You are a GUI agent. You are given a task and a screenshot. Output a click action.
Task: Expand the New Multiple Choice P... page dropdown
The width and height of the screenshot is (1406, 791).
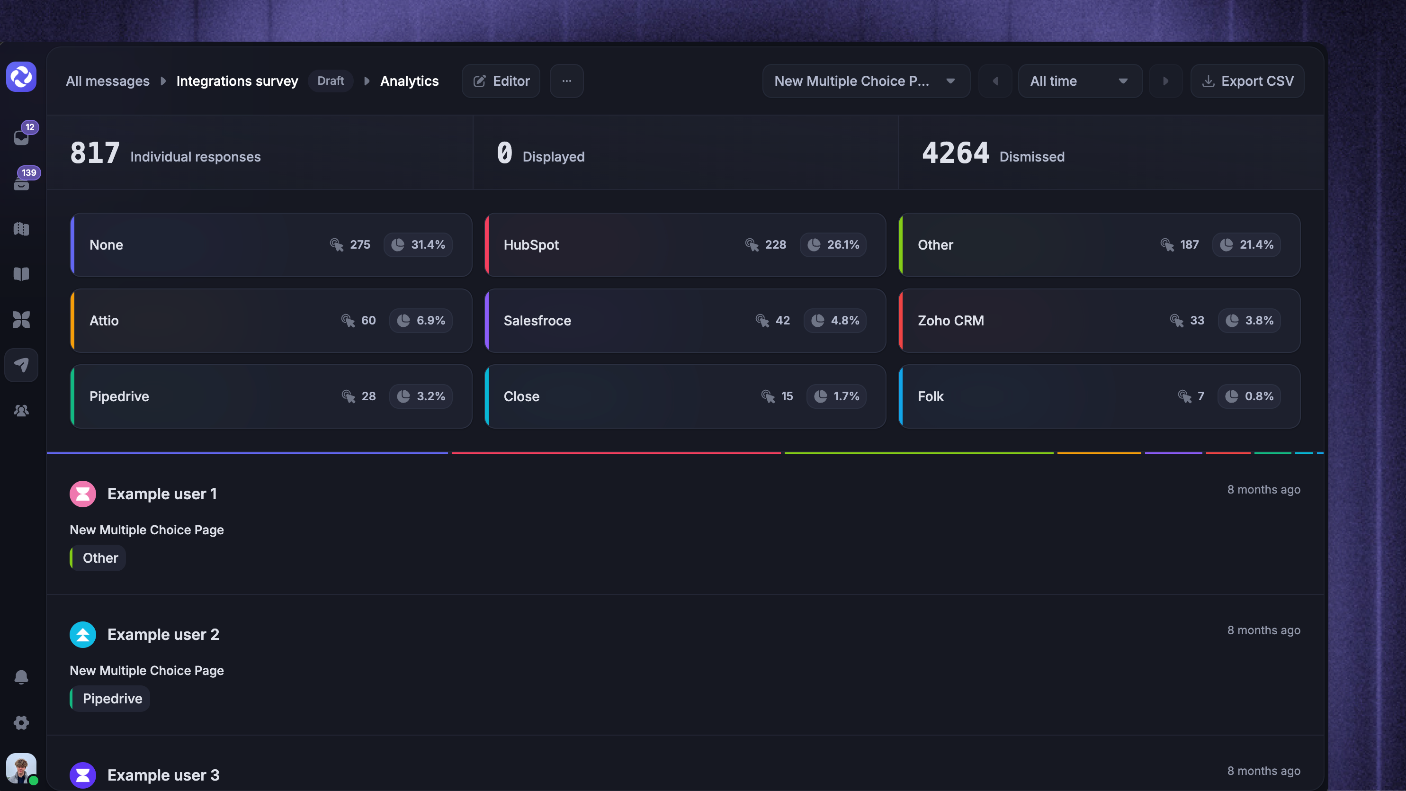(x=866, y=81)
